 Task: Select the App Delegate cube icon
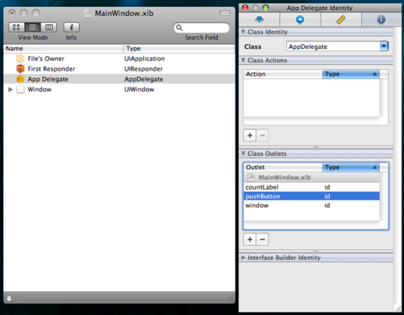coord(20,79)
